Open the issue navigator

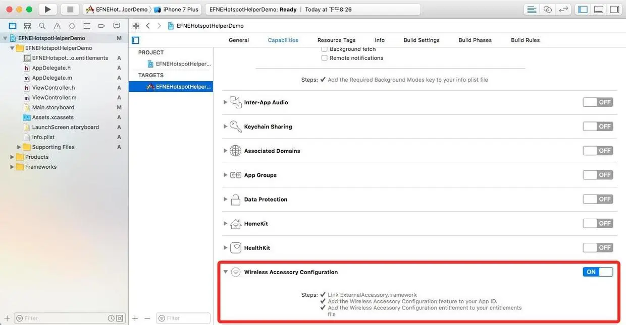tap(57, 26)
